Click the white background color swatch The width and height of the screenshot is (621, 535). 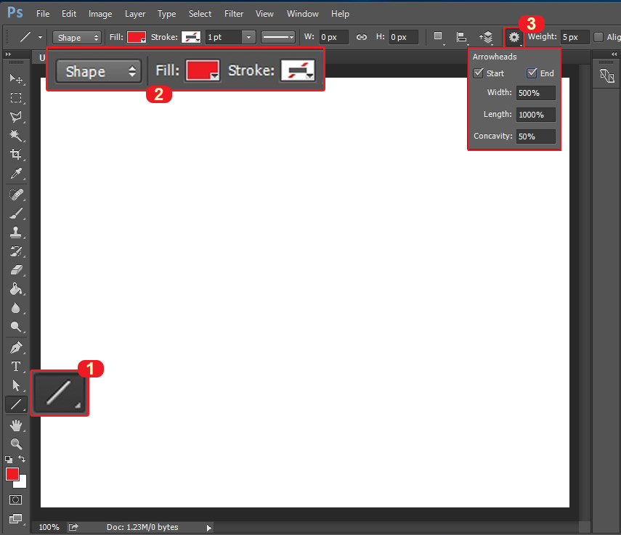point(23,484)
